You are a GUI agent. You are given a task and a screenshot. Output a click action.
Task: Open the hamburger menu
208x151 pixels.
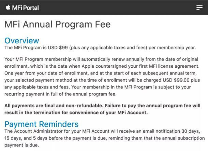point(200,8)
